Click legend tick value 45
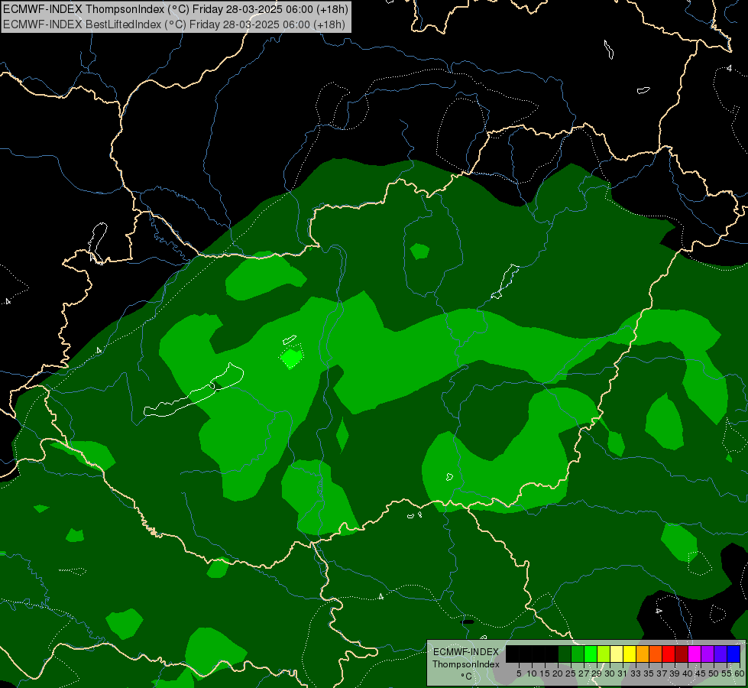This screenshot has width=748, height=688. point(701,673)
